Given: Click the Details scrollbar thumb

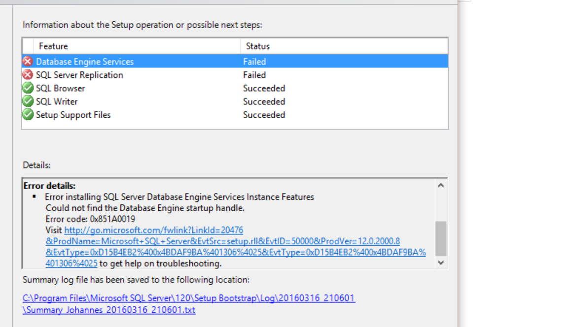Looking at the screenshot, I should tap(441, 238).
